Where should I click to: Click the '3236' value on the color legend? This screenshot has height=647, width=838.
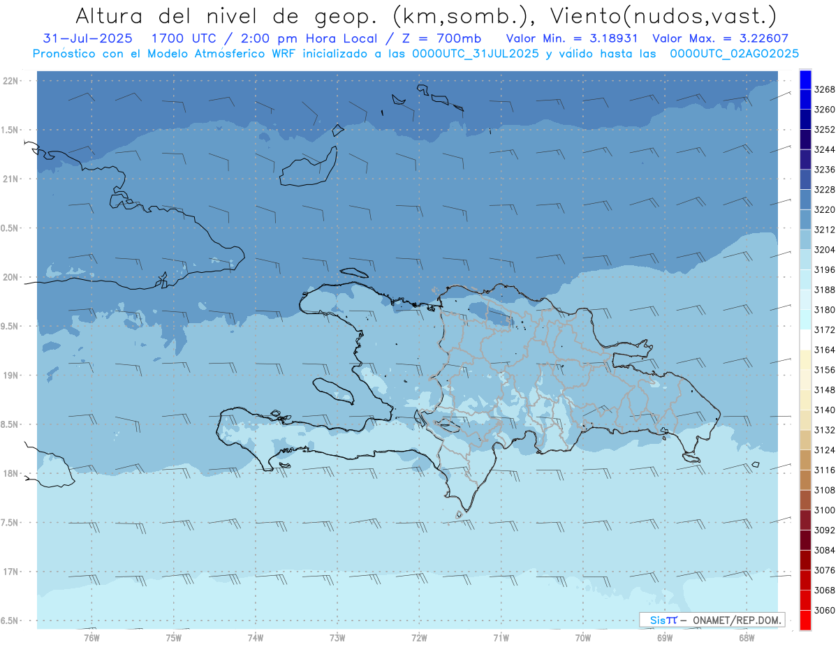tap(825, 170)
